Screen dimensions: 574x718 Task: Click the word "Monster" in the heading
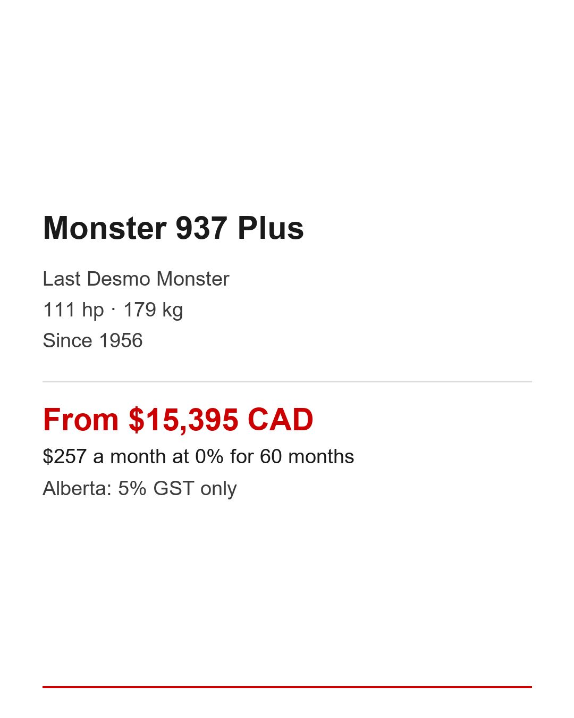coord(105,228)
